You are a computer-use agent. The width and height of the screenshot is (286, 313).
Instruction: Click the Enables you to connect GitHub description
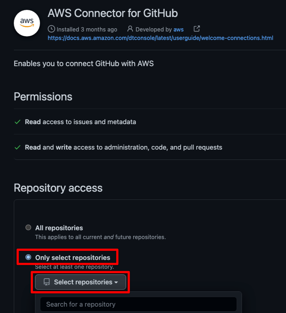[x=84, y=64]
